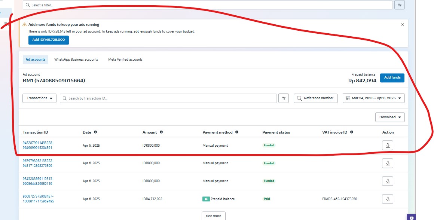434x220 pixels.
Task: Click the Add IDR49,728,000 button
Action: [49, 40]
